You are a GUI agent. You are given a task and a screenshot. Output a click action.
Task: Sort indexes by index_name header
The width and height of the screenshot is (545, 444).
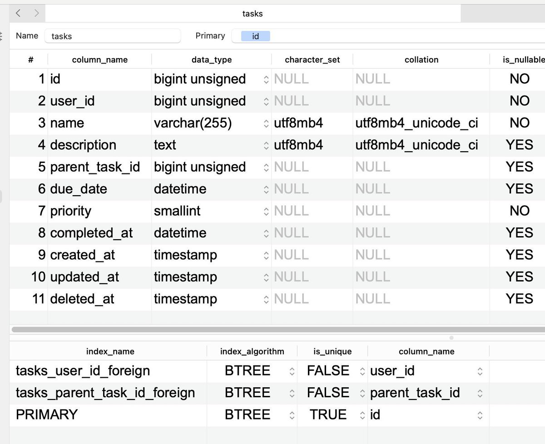110,351
